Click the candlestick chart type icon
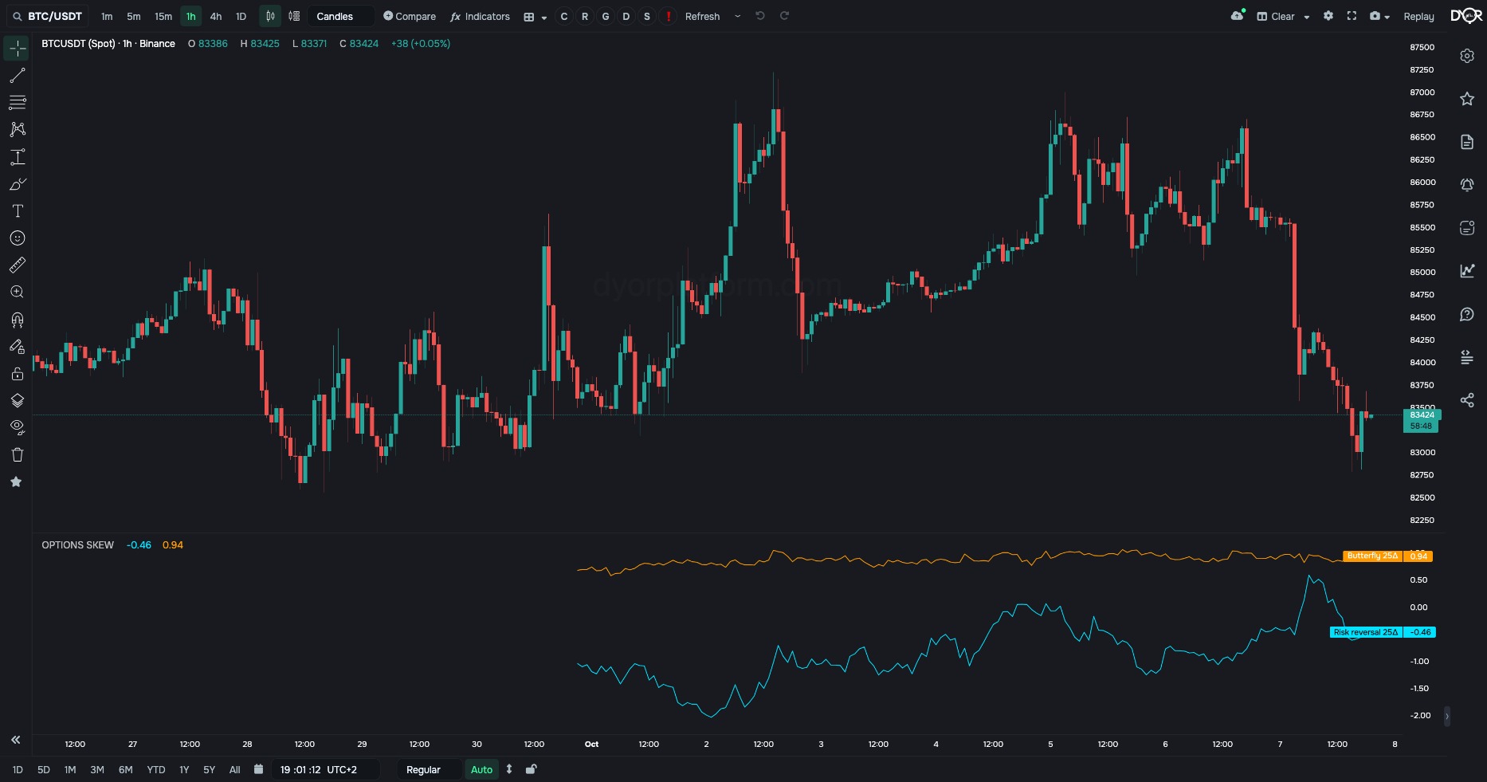The image size is (1487, 782). click(270, 16)
